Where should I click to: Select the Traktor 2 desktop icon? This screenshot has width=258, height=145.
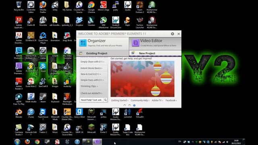coord(43,128)
